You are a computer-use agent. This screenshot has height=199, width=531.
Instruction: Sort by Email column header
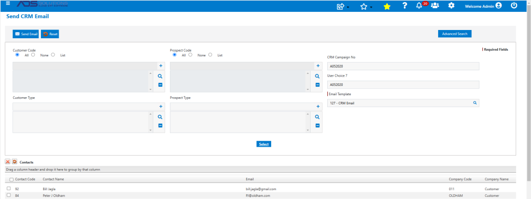[250, 179]
